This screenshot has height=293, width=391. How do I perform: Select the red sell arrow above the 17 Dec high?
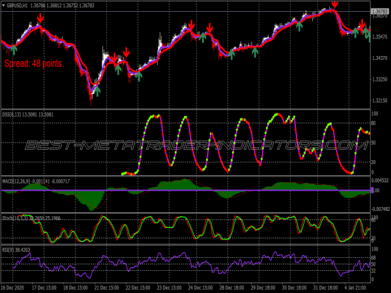[x=40, y=18]
